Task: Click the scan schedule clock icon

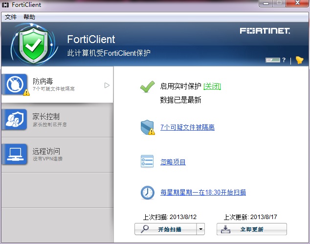Action: (148, 193)
